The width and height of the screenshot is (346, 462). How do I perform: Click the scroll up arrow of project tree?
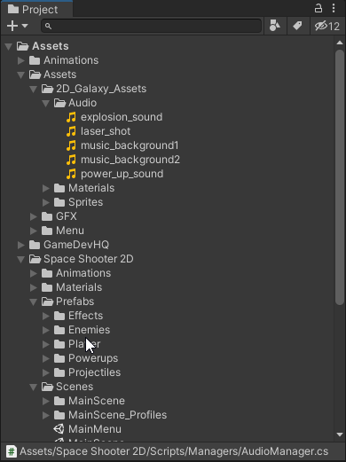pos(340,43)
